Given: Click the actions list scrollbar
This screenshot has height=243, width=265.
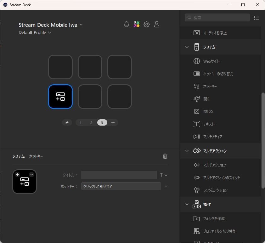Looking at the screenshot, I should [263, 140].
